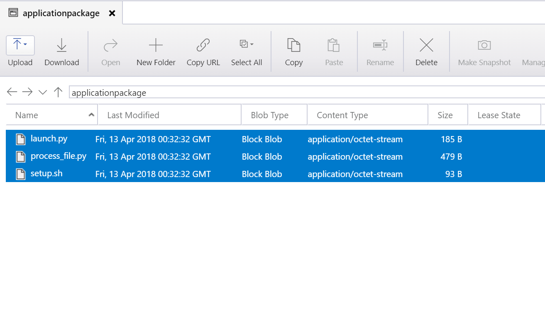Click Block Blob in setup.sh row

(262, 174)
